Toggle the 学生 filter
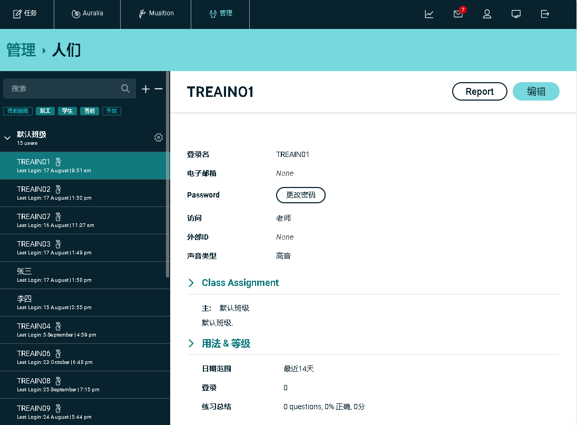 [67, 111]
